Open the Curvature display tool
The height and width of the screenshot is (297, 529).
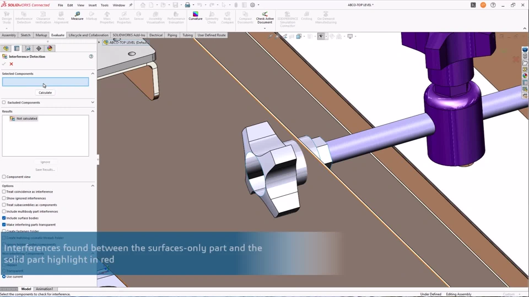[196, 16]
